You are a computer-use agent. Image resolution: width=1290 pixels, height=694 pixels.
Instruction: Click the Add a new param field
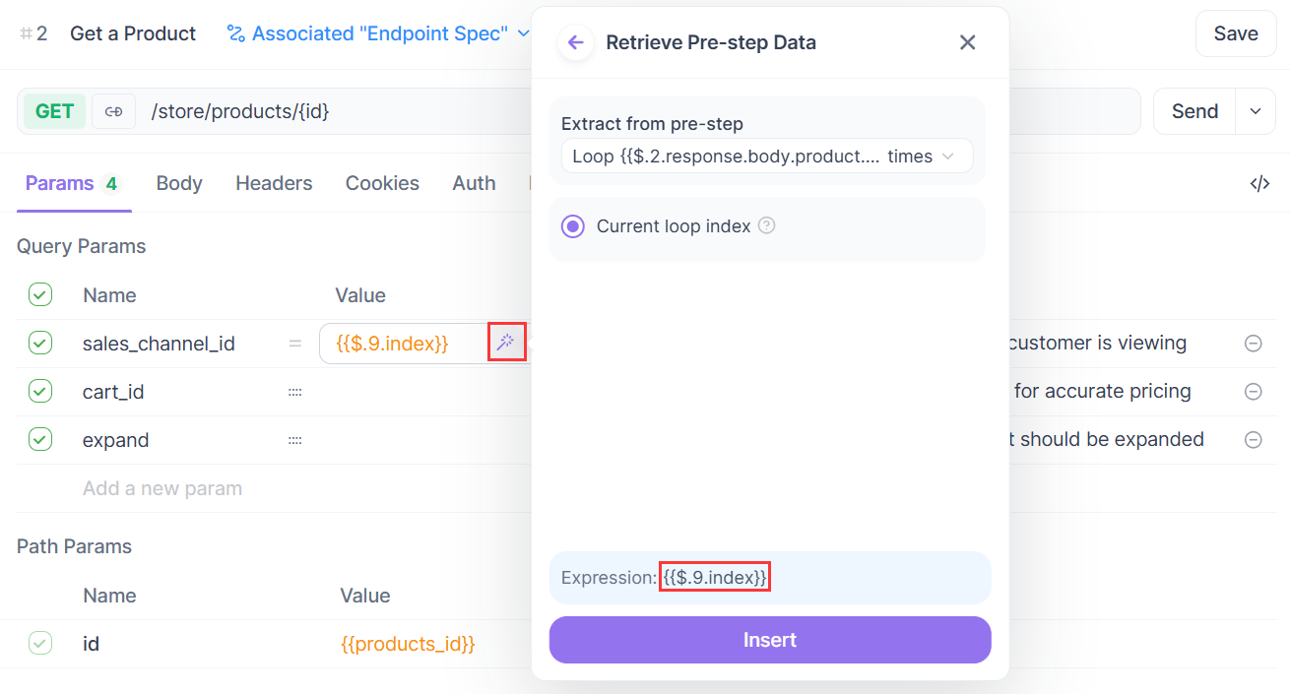click(x=162, y=488)
